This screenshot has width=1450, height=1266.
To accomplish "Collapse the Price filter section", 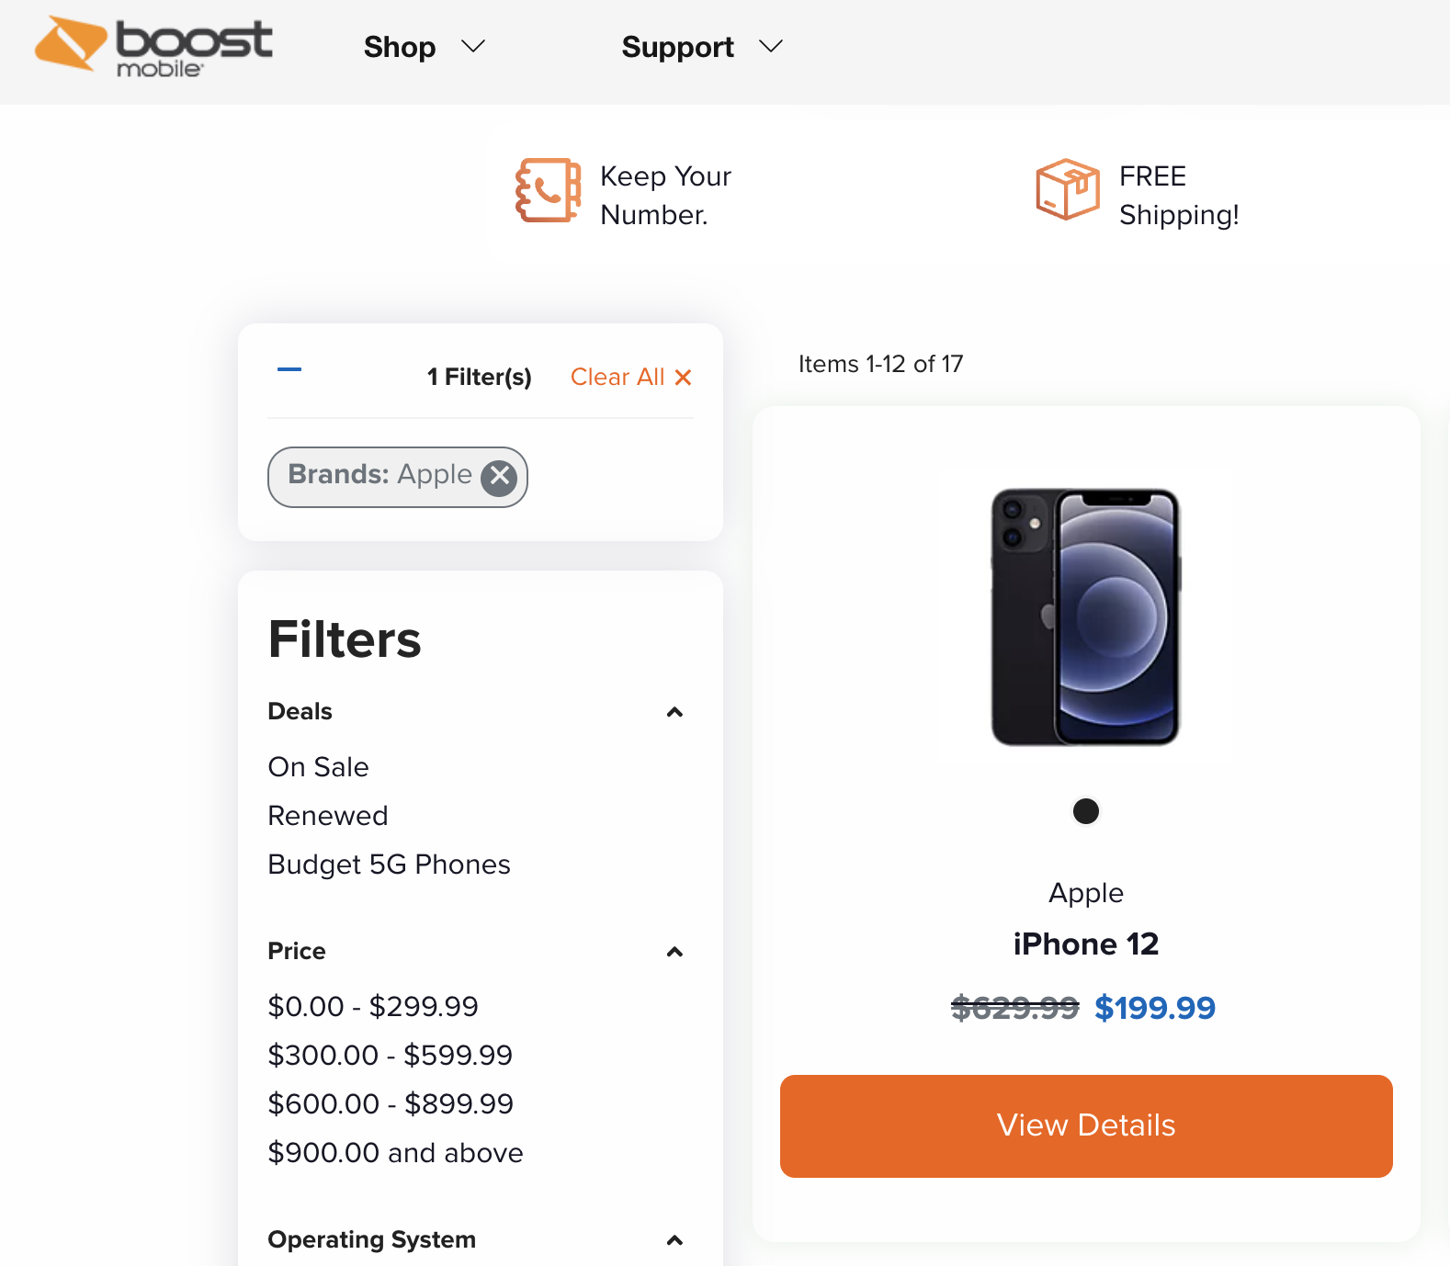I will coord(674,952).
